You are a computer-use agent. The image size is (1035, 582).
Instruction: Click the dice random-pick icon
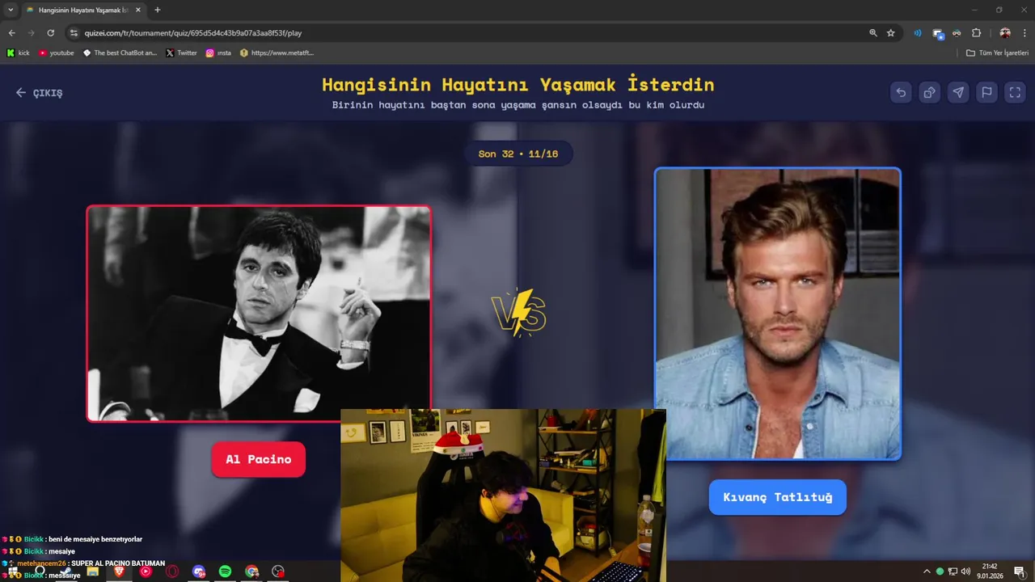(x=930, y=92)
